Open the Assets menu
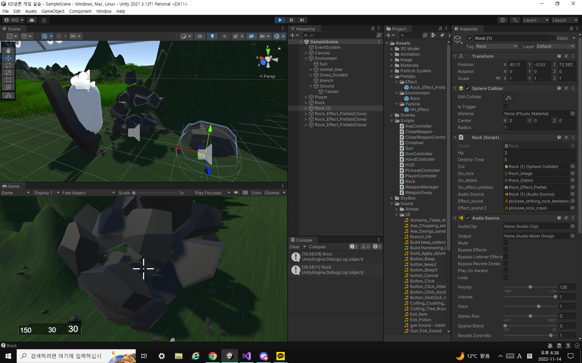Viewport: 582px width, 363px height. (x=31, y=11)
